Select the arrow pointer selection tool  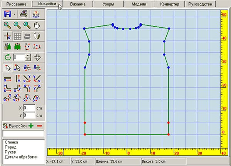click(x=8, y=68)
